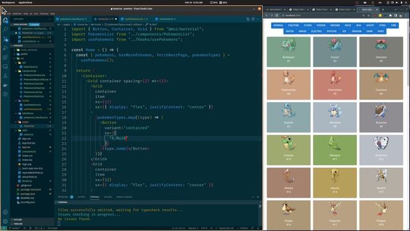
Task: Filter by ELECTRIC type button
Action: pyautogui.click(x=316, y=31)
